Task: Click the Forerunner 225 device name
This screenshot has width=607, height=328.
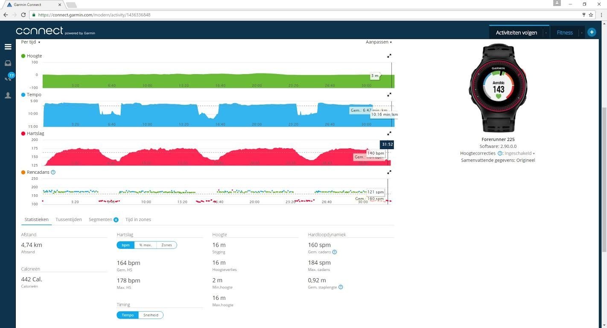Action: click(x=498, y=139)
